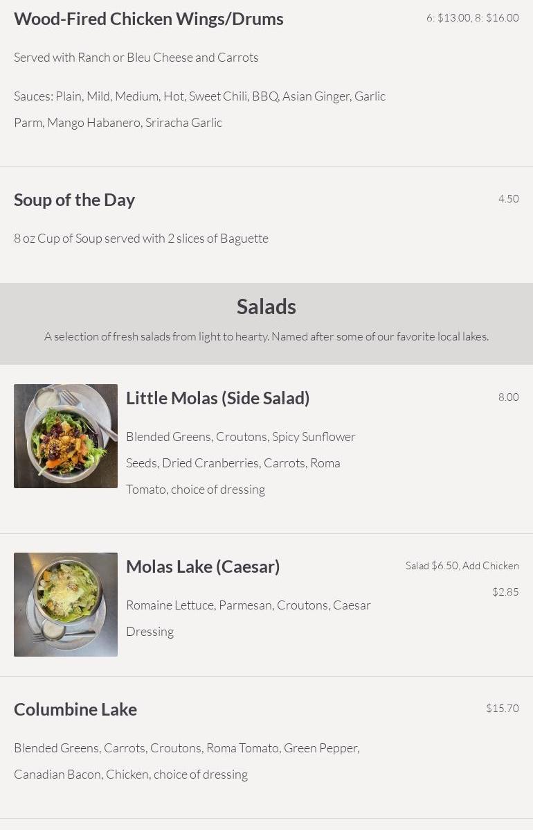Image resolution: width=533 pixels, height=830 pixels.
Task: Open the Little Molas (Side Salad) title
Action: (x=218, y=398)
